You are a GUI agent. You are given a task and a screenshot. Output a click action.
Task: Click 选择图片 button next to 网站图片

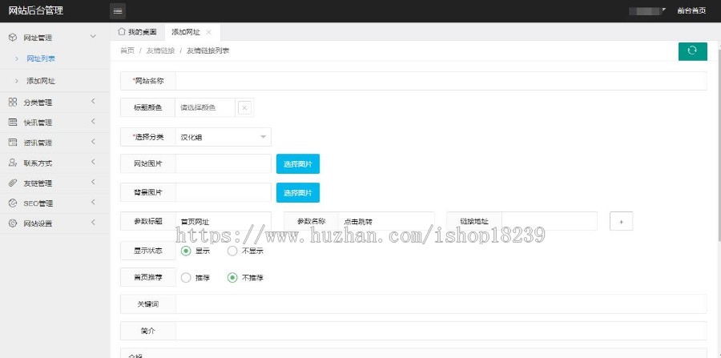pyautogui.click(x=297, y=164)
